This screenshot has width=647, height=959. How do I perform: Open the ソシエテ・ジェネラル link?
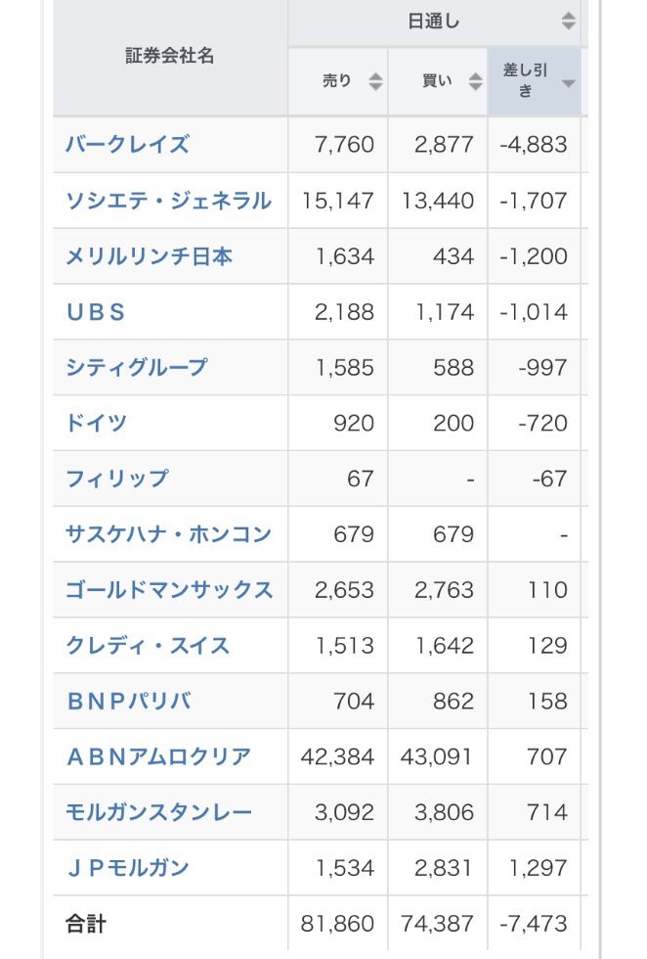tap(168, 201)
